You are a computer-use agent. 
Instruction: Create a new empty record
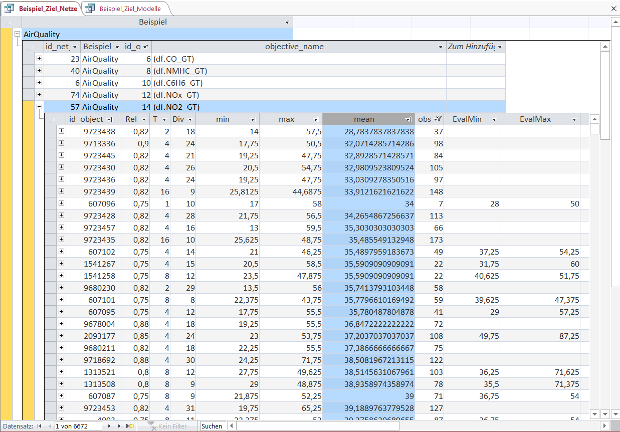click(x=130, y=426)
